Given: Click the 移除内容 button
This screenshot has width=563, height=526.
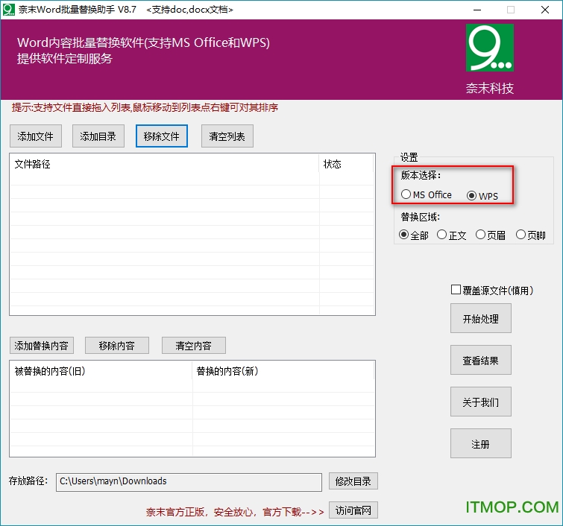Looking at the screenshot, I should coord(117,346).
